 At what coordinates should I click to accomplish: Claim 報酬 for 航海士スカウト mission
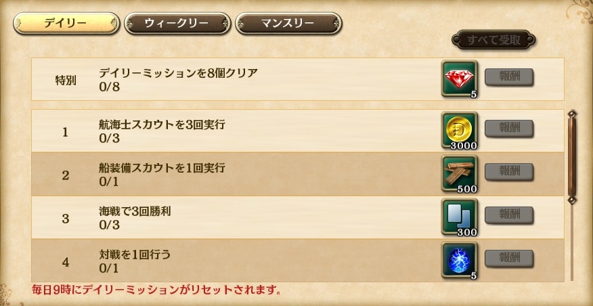[509, 129]
